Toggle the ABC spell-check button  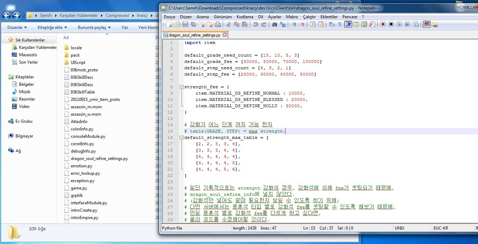427,24
